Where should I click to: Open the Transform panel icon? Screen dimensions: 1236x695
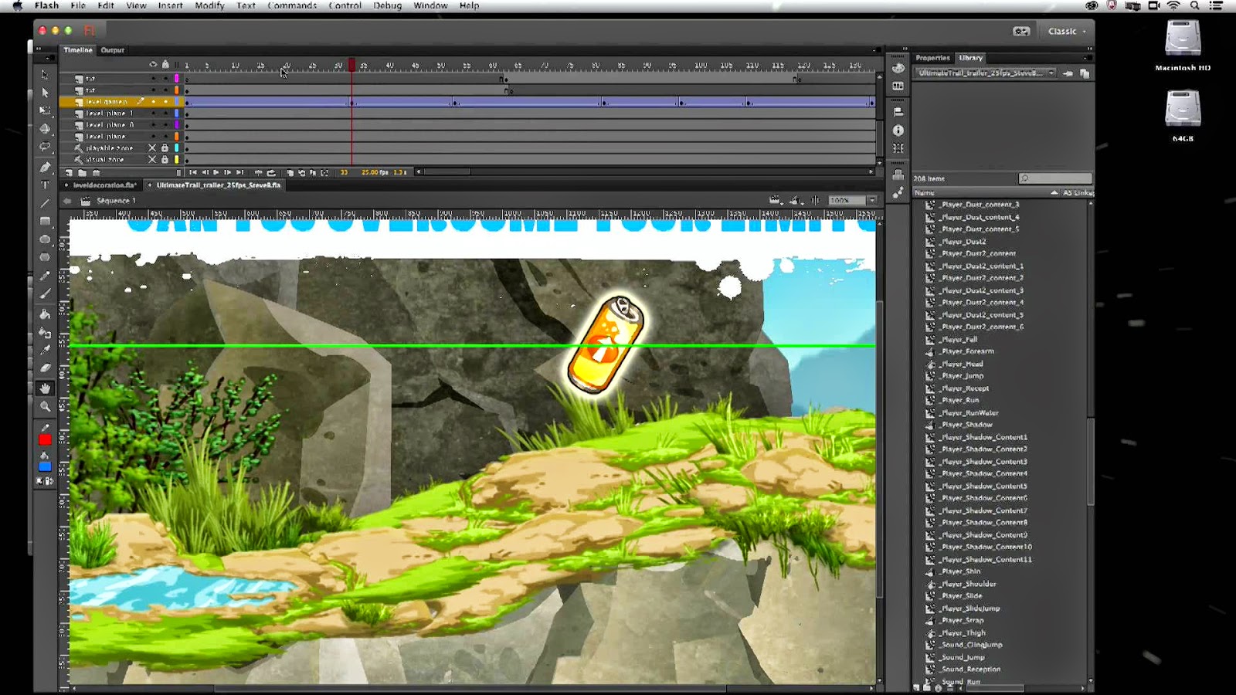point(898,148)
